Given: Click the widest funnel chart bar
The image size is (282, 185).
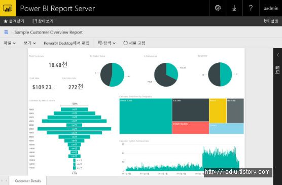Looking at the screenshot, I should click(x=74, y=129).
